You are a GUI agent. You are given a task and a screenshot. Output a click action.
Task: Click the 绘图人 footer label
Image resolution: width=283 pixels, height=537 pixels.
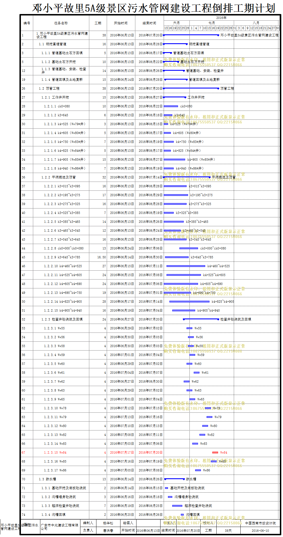tap(128, 523)
